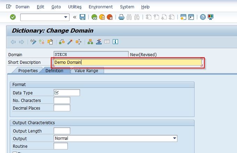
Task: Display the object list hierarchy icon
Action: (90, 42)
